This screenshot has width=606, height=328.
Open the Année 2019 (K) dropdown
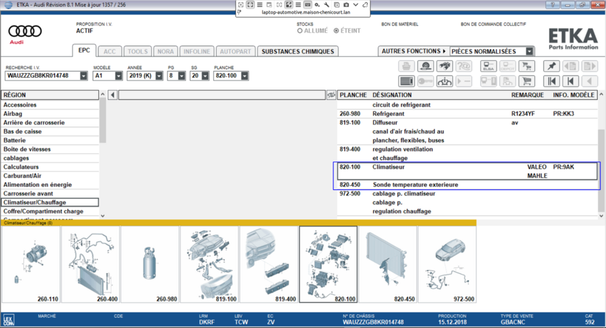(x=159, y=76)
